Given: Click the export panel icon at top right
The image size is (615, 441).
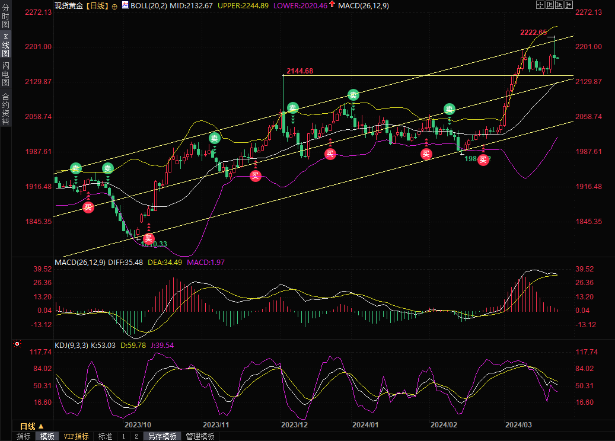Looking at the screenshot, I should click(569, 5).
